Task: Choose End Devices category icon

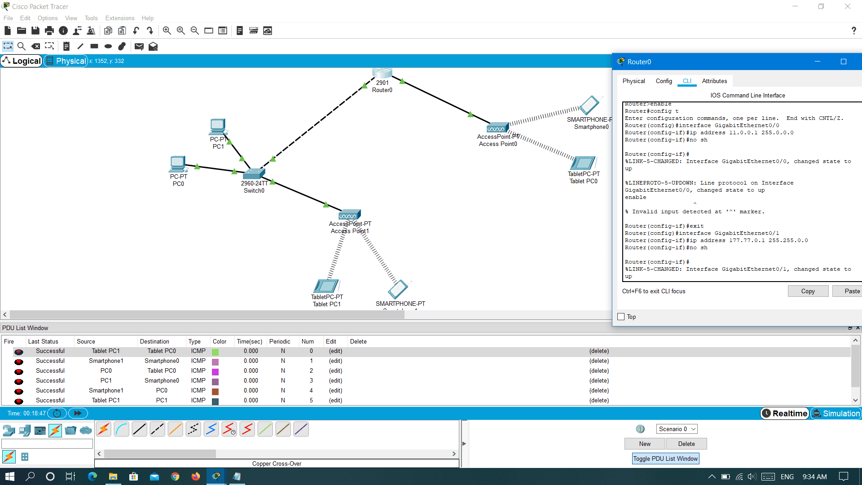Action: coord(25,431)
